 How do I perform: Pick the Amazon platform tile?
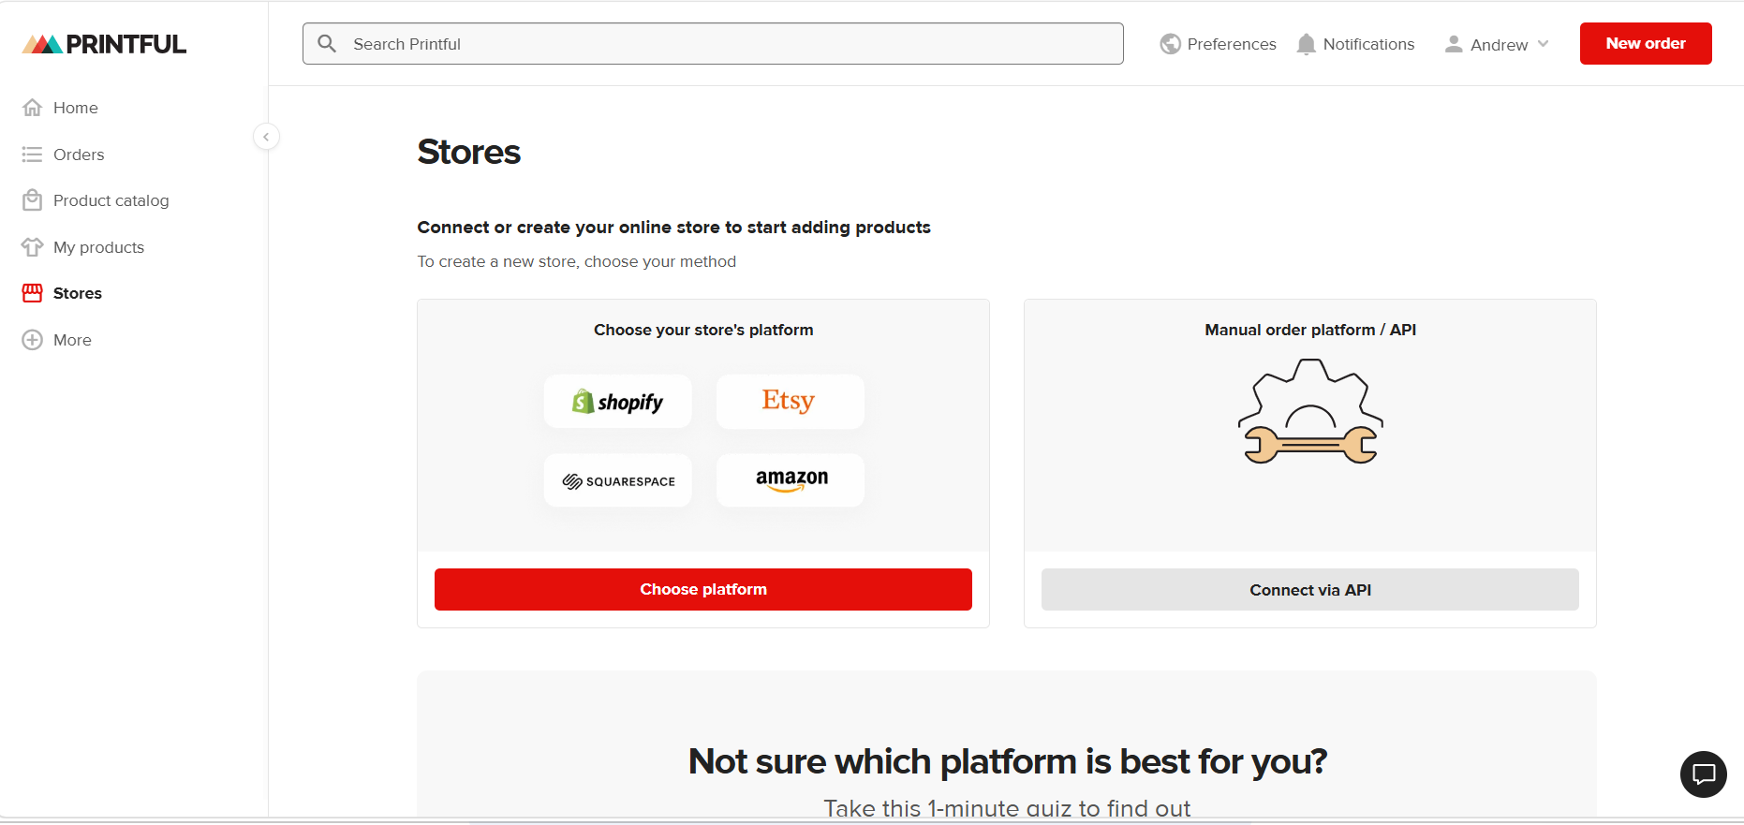click(791, 480)
